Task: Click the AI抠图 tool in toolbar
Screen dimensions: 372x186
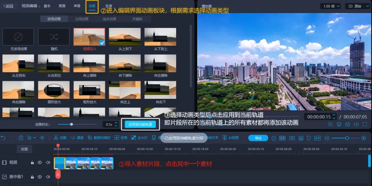Action: click(x=231, y=138)
